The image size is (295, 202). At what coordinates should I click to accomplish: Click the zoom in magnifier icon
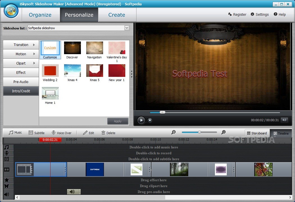224,132
